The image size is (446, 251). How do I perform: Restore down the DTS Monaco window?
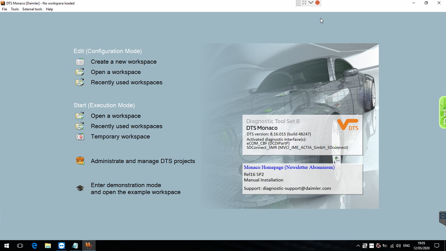pos(426,3)
